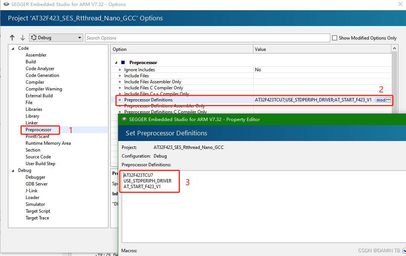Select Build in the options tree
This screenshot has height=256, width=406.
click(31, 62)
